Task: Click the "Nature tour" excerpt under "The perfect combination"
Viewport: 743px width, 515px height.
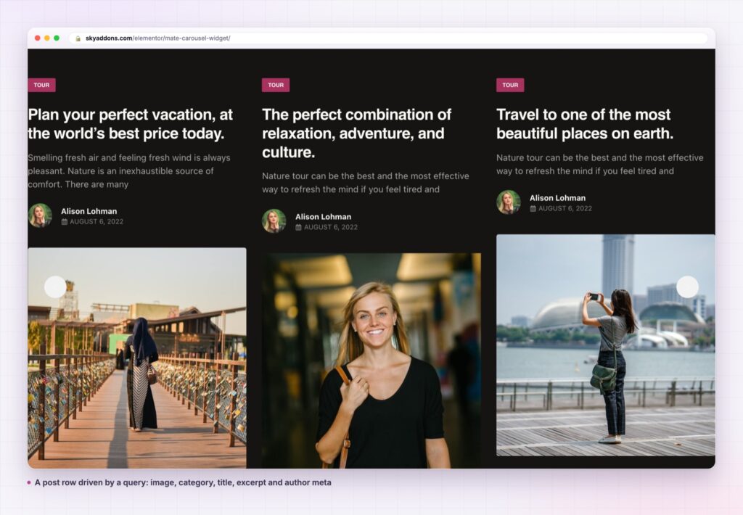Action: click(366, 183)
